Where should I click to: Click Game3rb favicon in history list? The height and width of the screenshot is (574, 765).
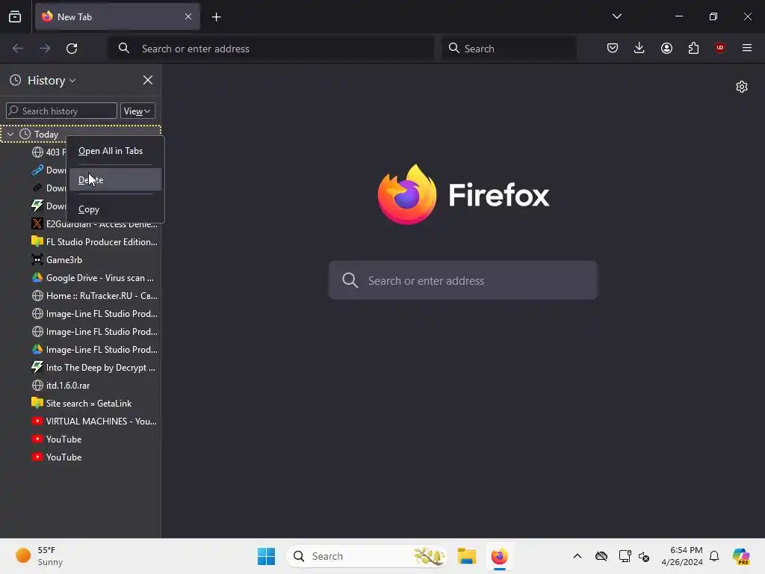point(37,259)
